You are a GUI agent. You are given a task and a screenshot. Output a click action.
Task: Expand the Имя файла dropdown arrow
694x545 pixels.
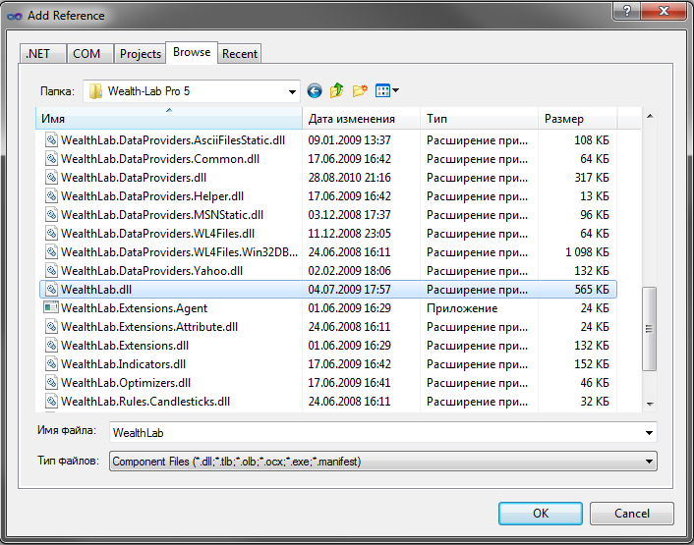[x=649, y=433]
